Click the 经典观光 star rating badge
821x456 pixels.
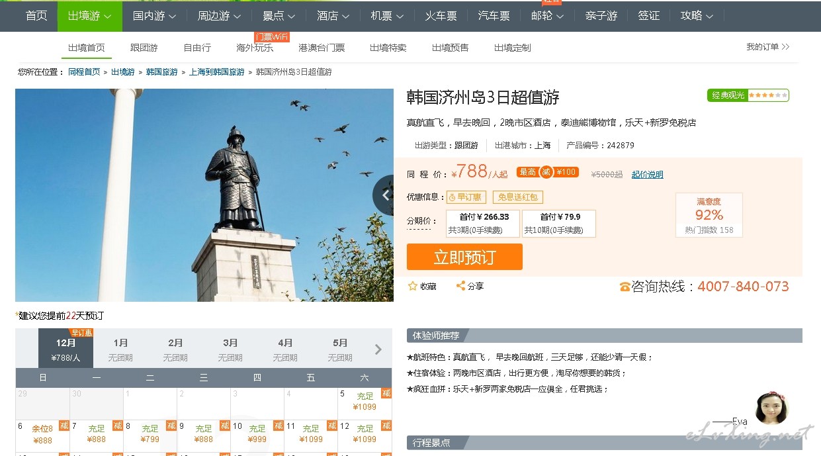point(748,95)
